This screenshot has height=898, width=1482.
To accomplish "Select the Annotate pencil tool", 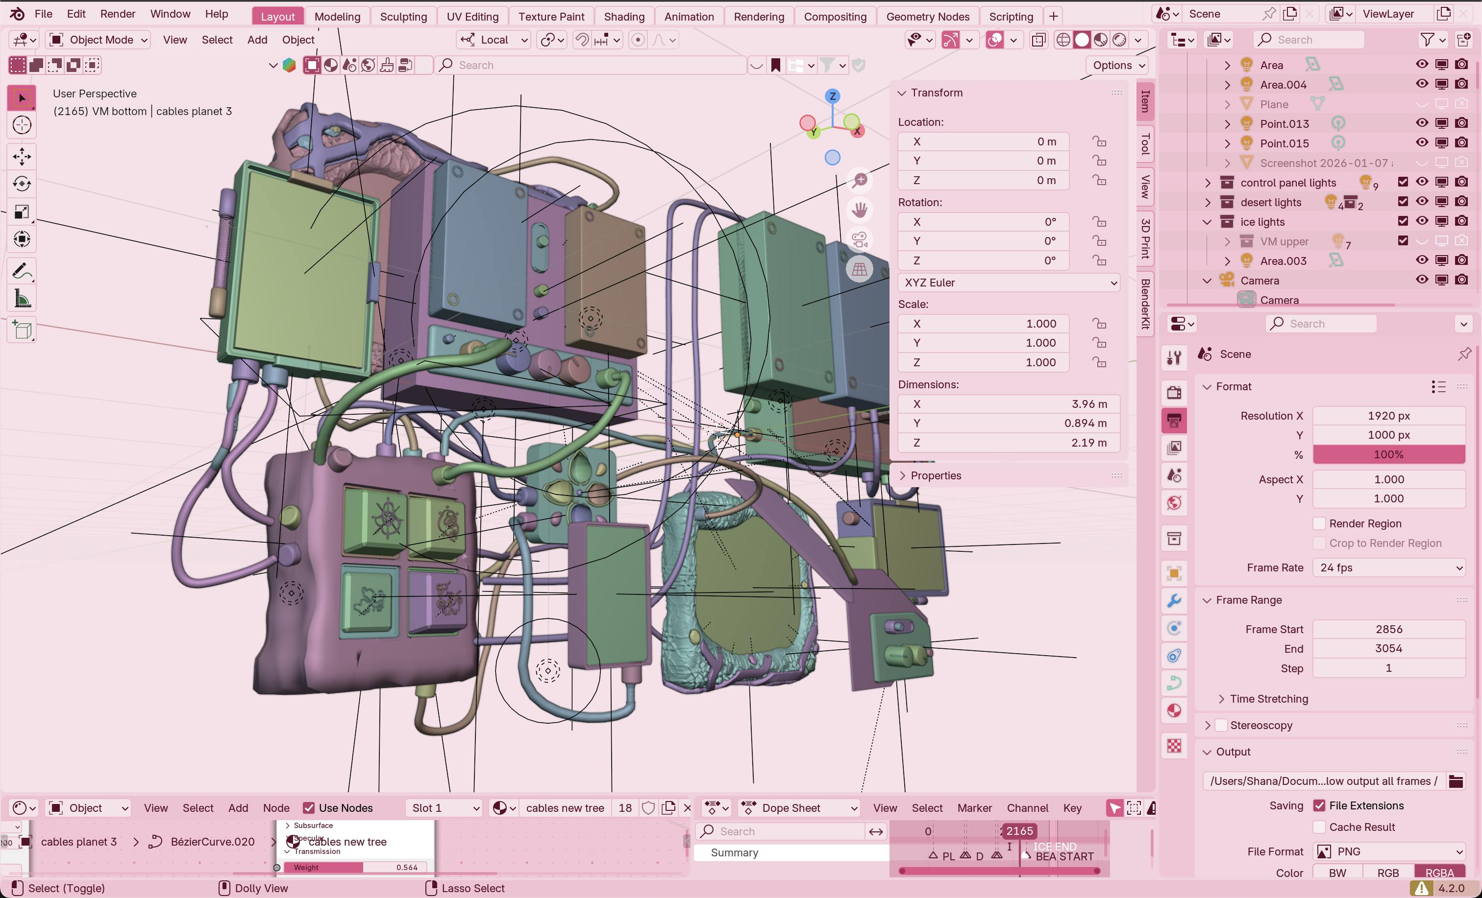I will click(22, 271).
